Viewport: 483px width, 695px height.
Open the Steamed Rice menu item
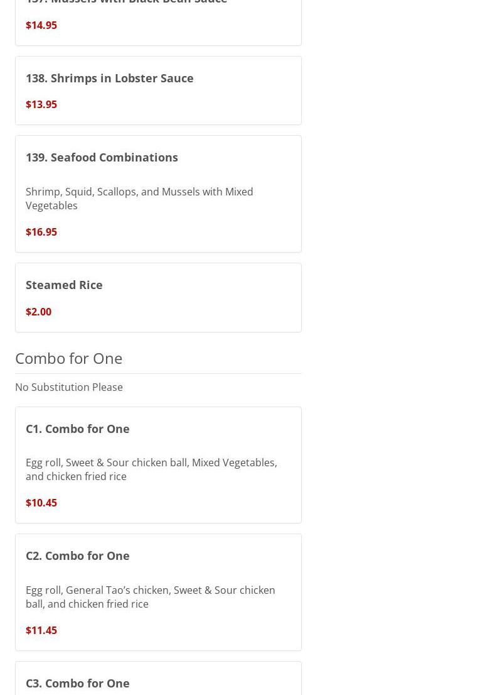[x=64, y=285]
